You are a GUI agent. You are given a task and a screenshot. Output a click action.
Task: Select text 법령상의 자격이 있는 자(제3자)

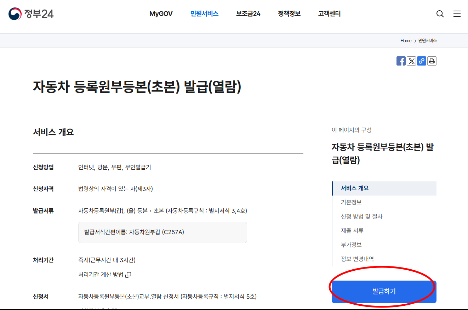115,189
